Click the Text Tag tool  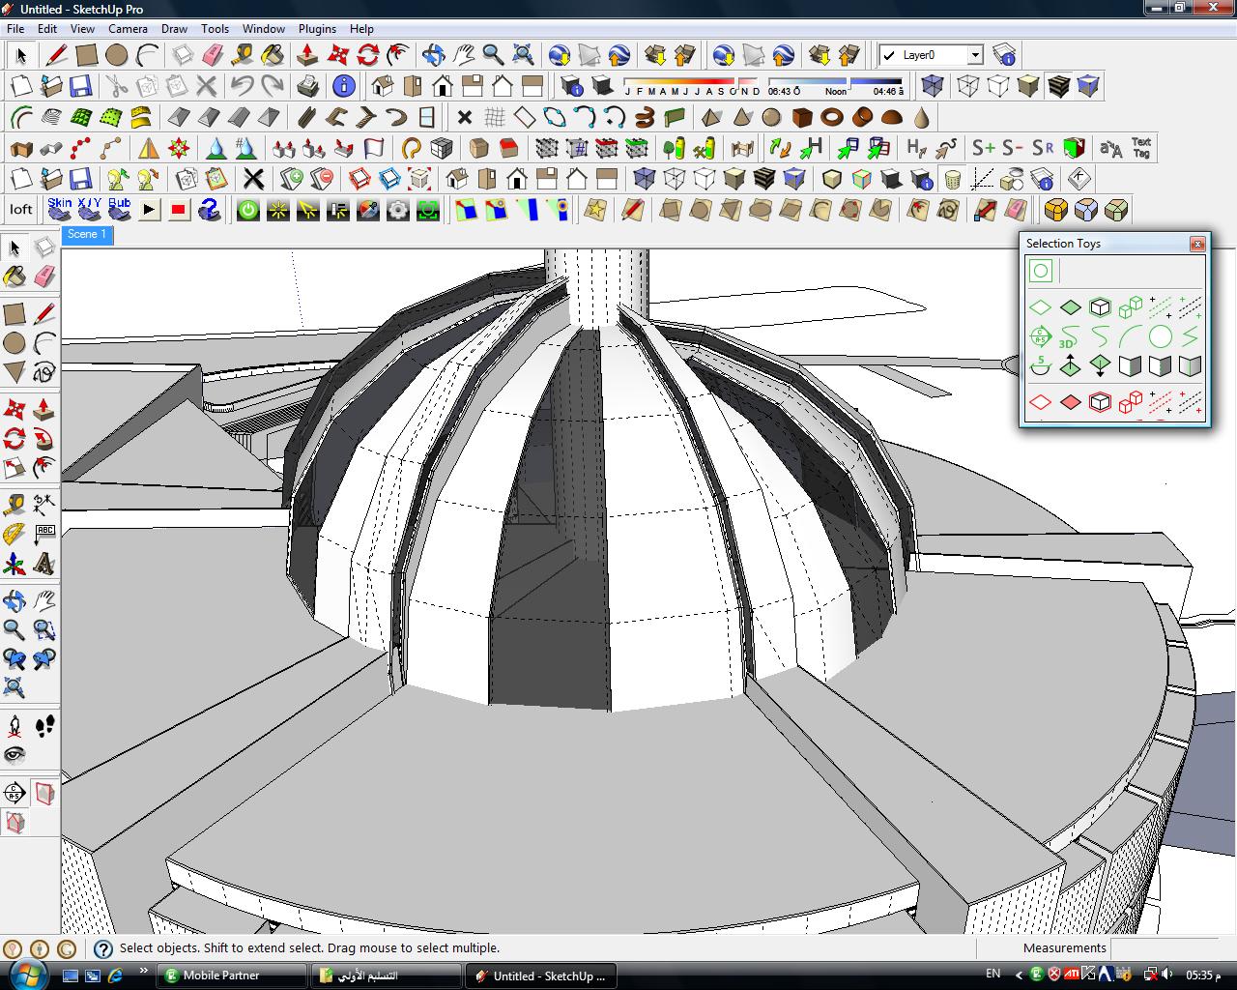(x=1141, y=148)
